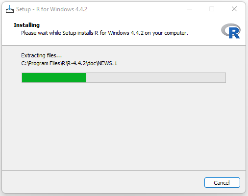
Task: Click the unfilled gray part of progress bar
Action: 156,78
